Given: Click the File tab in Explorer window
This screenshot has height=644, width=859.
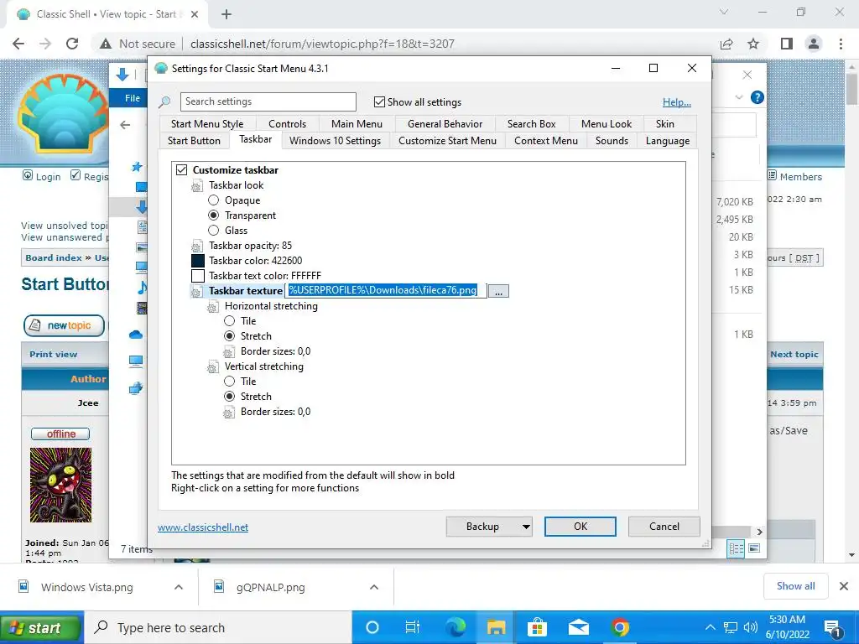Looking at the screenshot, I should tap(132, 98).
